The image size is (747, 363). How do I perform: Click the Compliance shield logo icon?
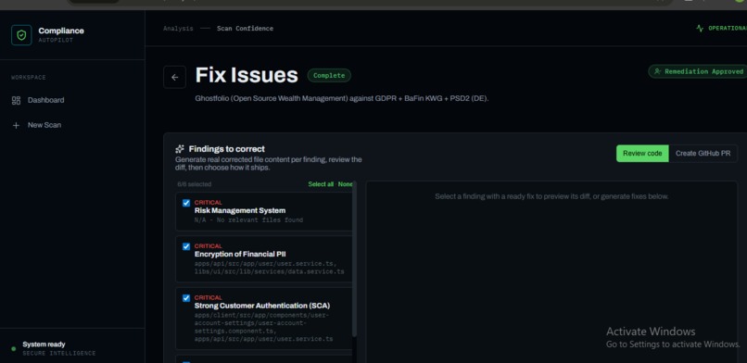click(21, 35)
